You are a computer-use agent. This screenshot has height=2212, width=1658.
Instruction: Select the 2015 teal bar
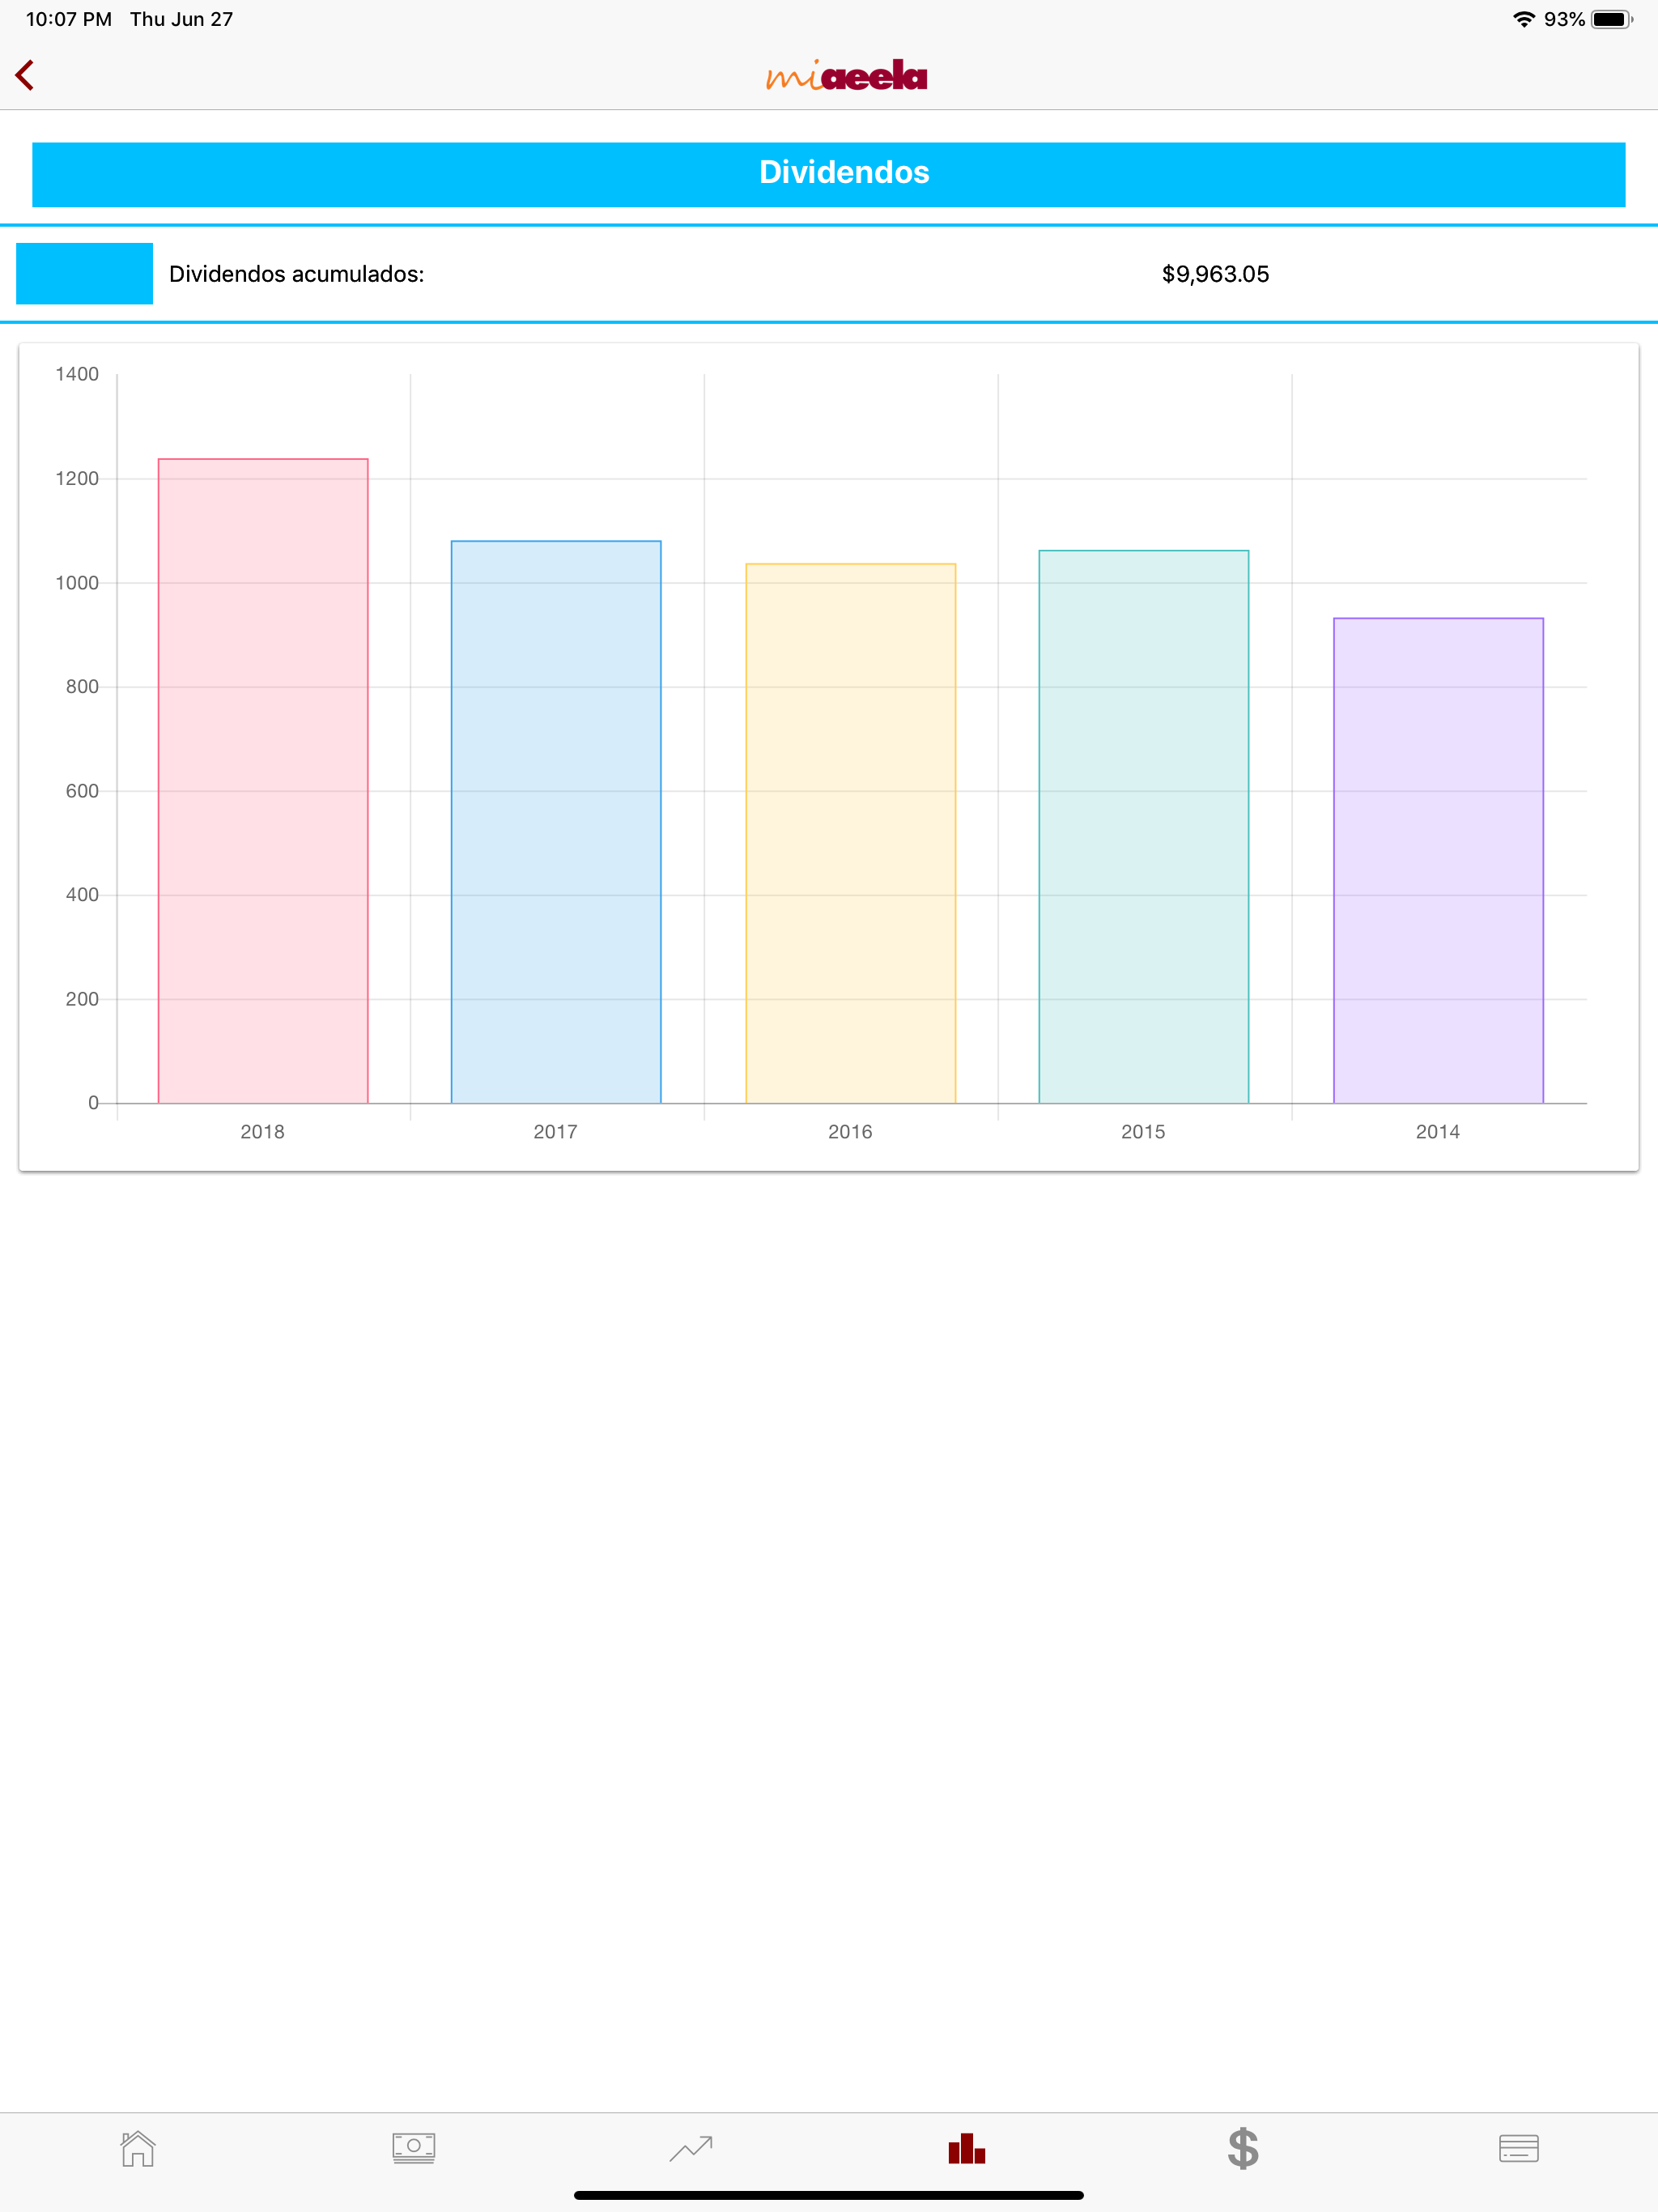(x=1144, y=827)
